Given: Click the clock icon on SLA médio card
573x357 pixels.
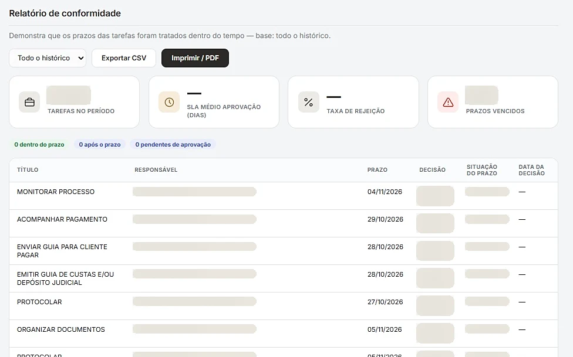Looking at the screenshot, I should coord(169,102).
